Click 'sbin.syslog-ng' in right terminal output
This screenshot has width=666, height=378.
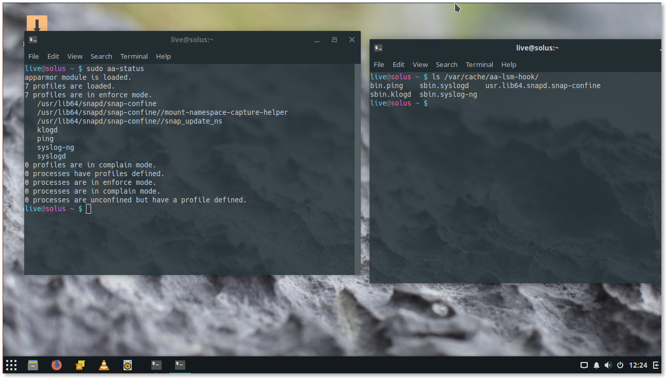click(x=448, y=94)
